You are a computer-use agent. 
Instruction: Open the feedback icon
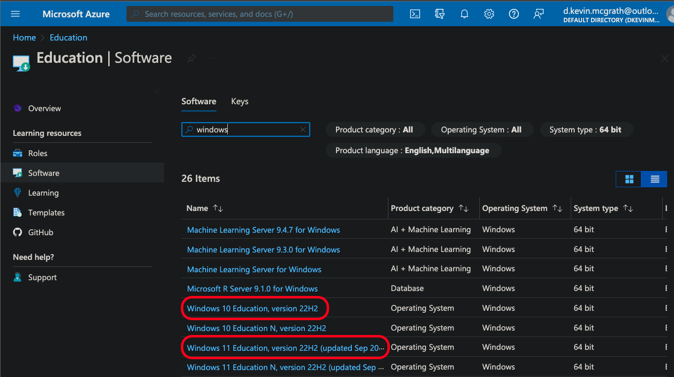pos(539,14)
